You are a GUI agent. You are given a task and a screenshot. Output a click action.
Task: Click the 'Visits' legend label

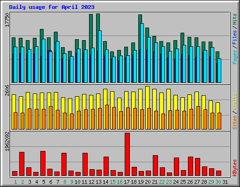(x=235, y=101)
